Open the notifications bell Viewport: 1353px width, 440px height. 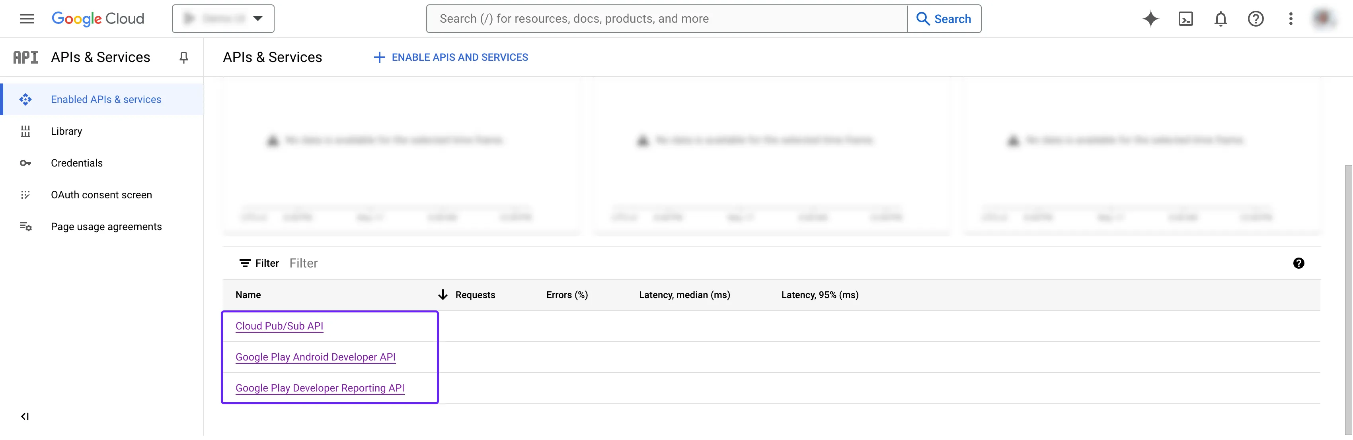(1220, 18)
